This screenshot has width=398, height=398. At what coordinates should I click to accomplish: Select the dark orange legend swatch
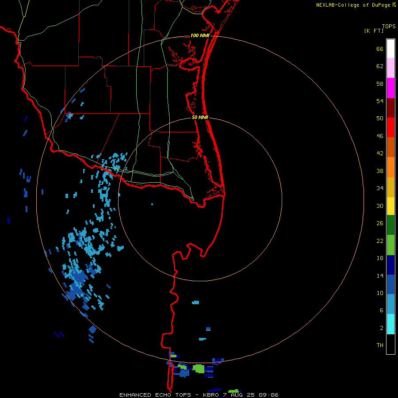pos(390,147)
